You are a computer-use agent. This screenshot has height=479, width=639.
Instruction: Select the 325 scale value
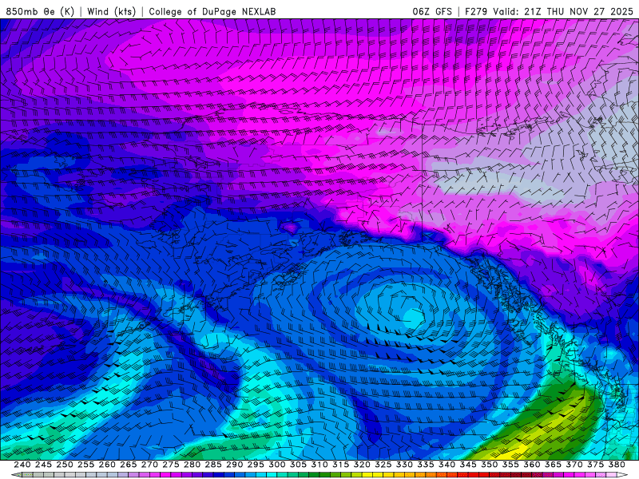tap(383, 465)
